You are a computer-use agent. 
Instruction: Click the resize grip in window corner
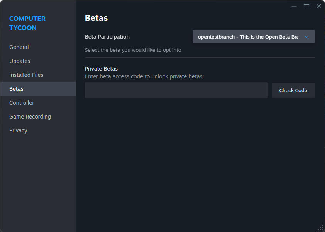tap(321, 228)
